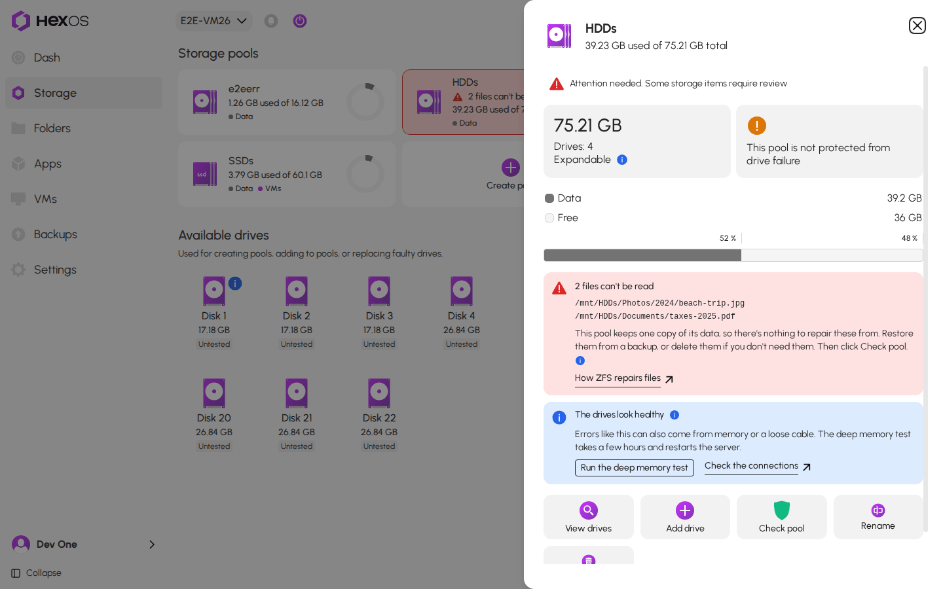Open Folders from the sidebar

84,128
